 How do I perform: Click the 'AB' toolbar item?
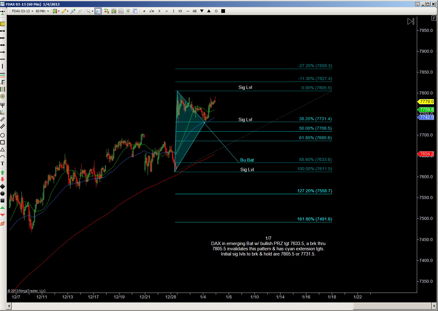(x=195, y=11)
